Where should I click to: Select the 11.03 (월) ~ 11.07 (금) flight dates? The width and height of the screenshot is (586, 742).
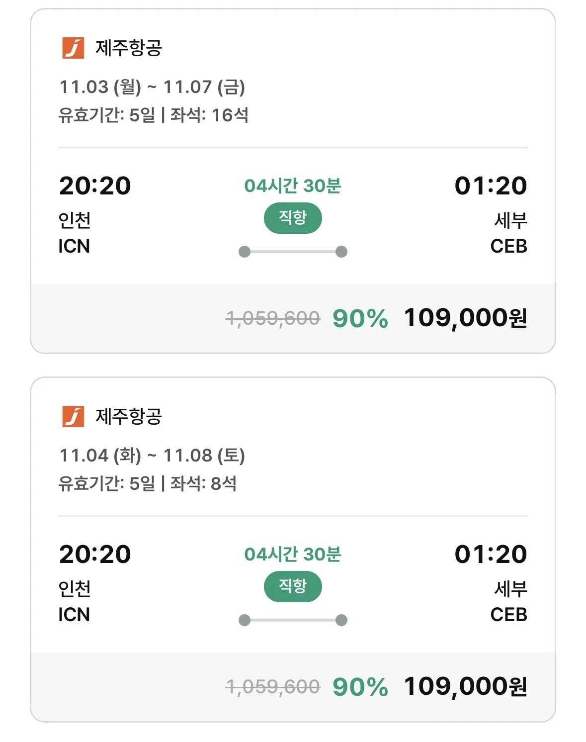tap(152, 87)
